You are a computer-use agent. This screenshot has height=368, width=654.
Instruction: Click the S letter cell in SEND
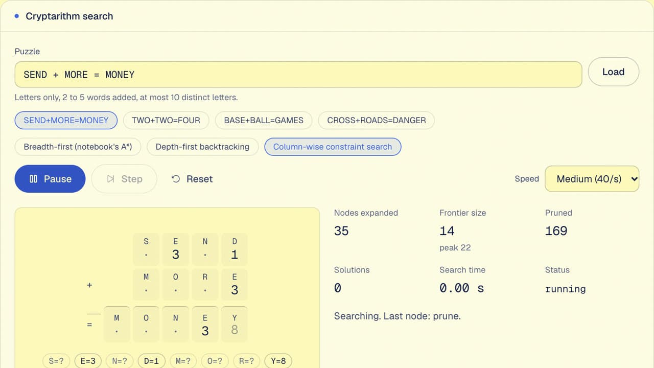tap(146, 249)
